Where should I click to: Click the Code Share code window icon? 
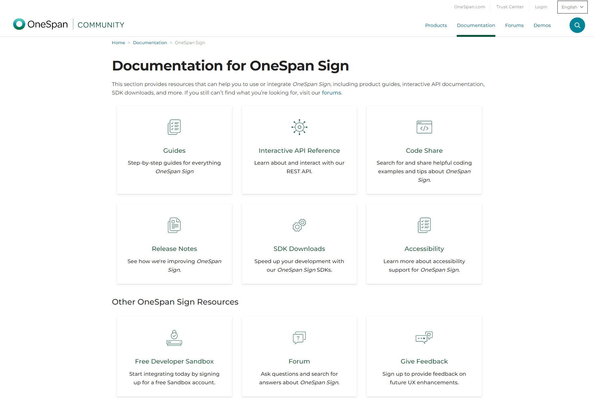[x=424, y=127]
